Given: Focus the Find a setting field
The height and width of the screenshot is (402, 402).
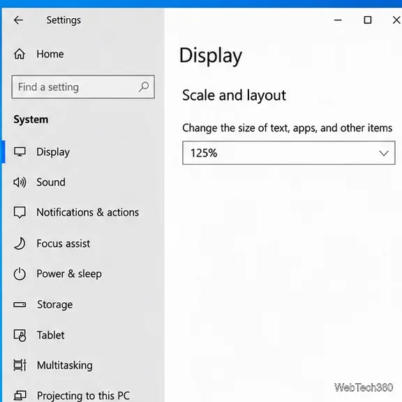Looking at the screenshot, I should click(x=83, y=87).
